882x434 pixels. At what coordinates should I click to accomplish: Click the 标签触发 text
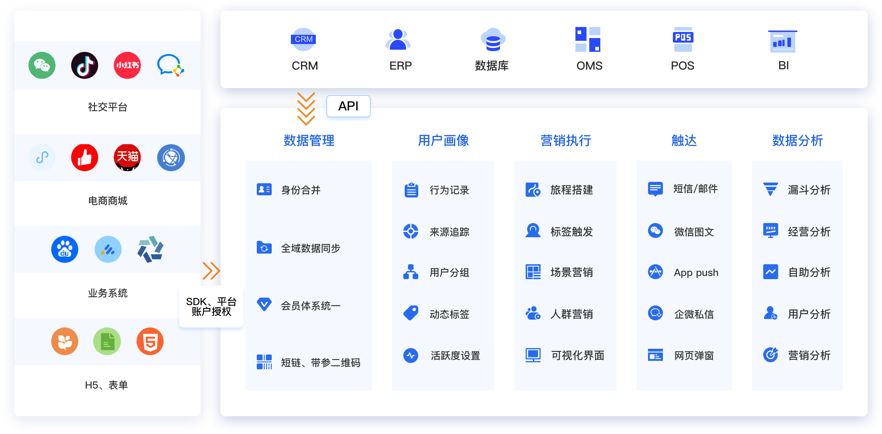(x=572, y=232)
